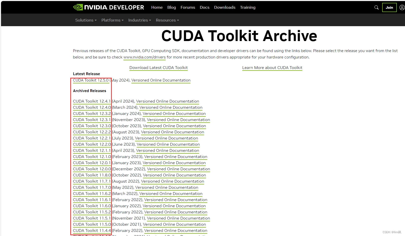Open the Docs nav item

(205, 7)
